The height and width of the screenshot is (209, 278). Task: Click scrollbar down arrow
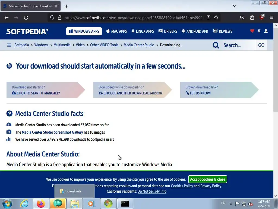click(276, 196)
